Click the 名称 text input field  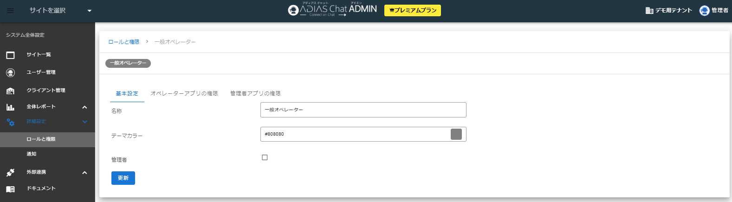363,110
